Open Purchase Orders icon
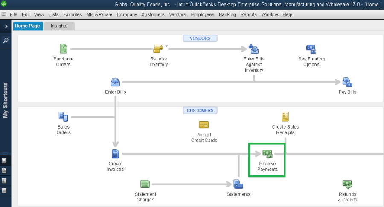The width and height of the screenshot is (384, 207). coord(64,49)
